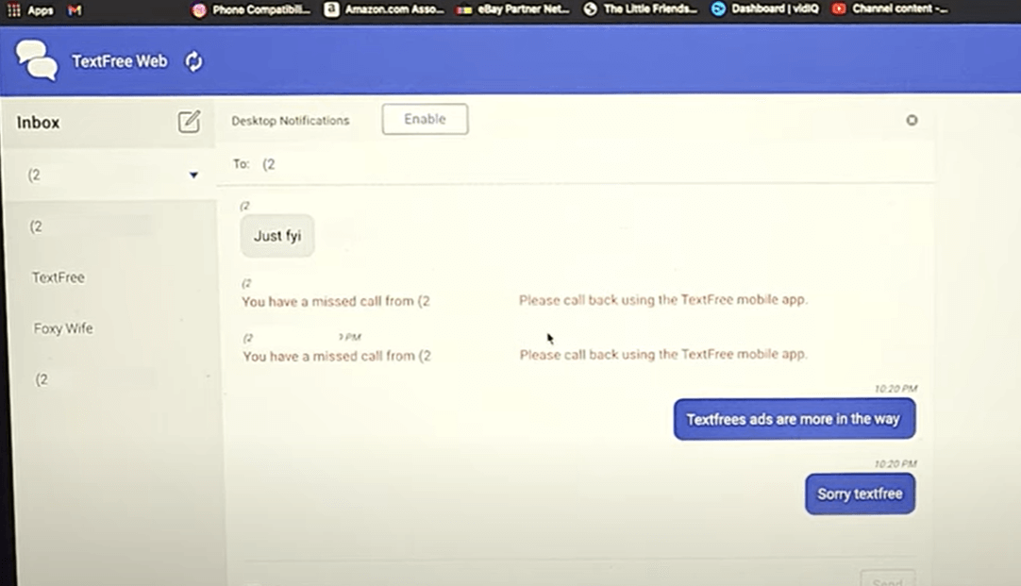Click the Send button at bottom right
Screen dimensions: 1021x586
[887, 579]
